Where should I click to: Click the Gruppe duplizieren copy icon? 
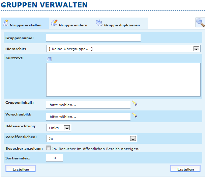coord(99,23)
